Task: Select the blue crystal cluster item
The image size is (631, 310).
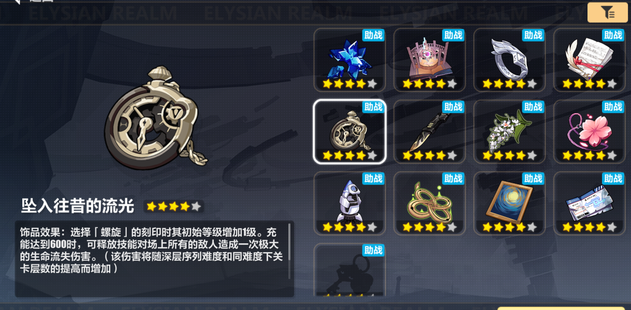Action: coord(349,60)
